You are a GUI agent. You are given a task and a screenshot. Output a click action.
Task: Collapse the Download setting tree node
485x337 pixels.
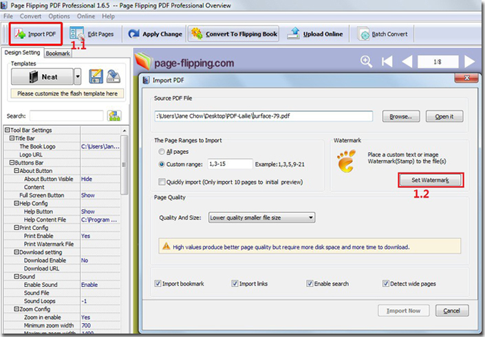pos(17,252)
